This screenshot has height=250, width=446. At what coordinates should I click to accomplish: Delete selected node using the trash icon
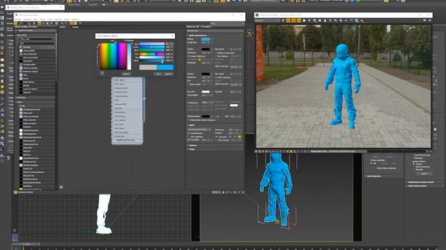[34, 23]
